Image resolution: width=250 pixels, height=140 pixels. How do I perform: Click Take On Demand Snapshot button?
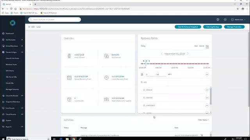[188, 27]
